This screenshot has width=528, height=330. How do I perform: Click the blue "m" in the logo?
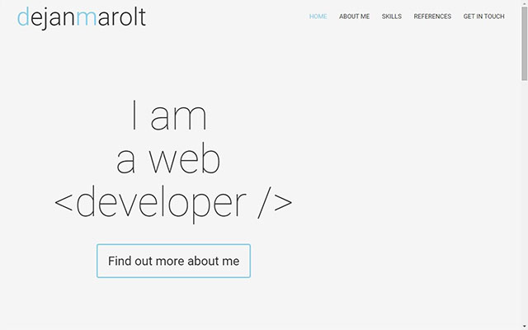point(86,18)
